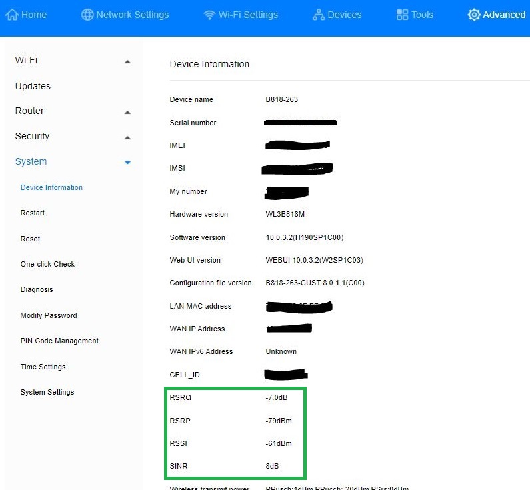Click the Devices network icon
This screenshot has width=530, height=490.
click(x=319, y=15)
